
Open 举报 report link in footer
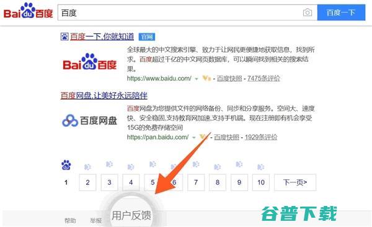pyautogui.click(x=96, y=221)
